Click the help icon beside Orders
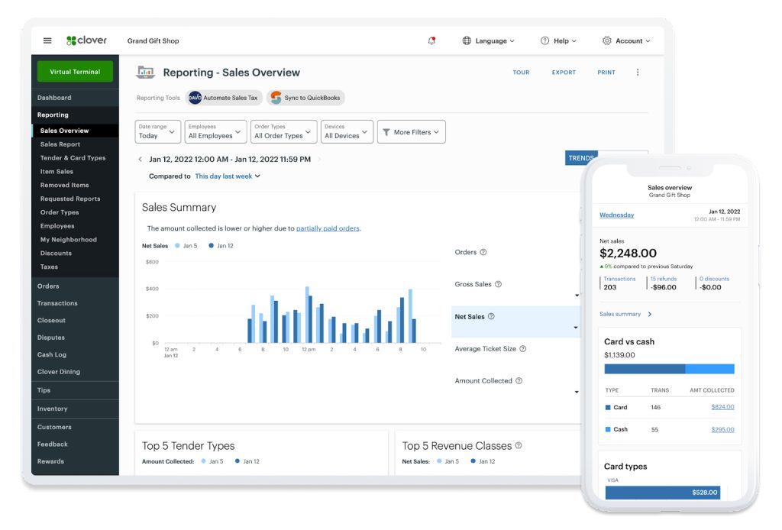Screen dimensions: 782x530 click(x=483, y=252)
